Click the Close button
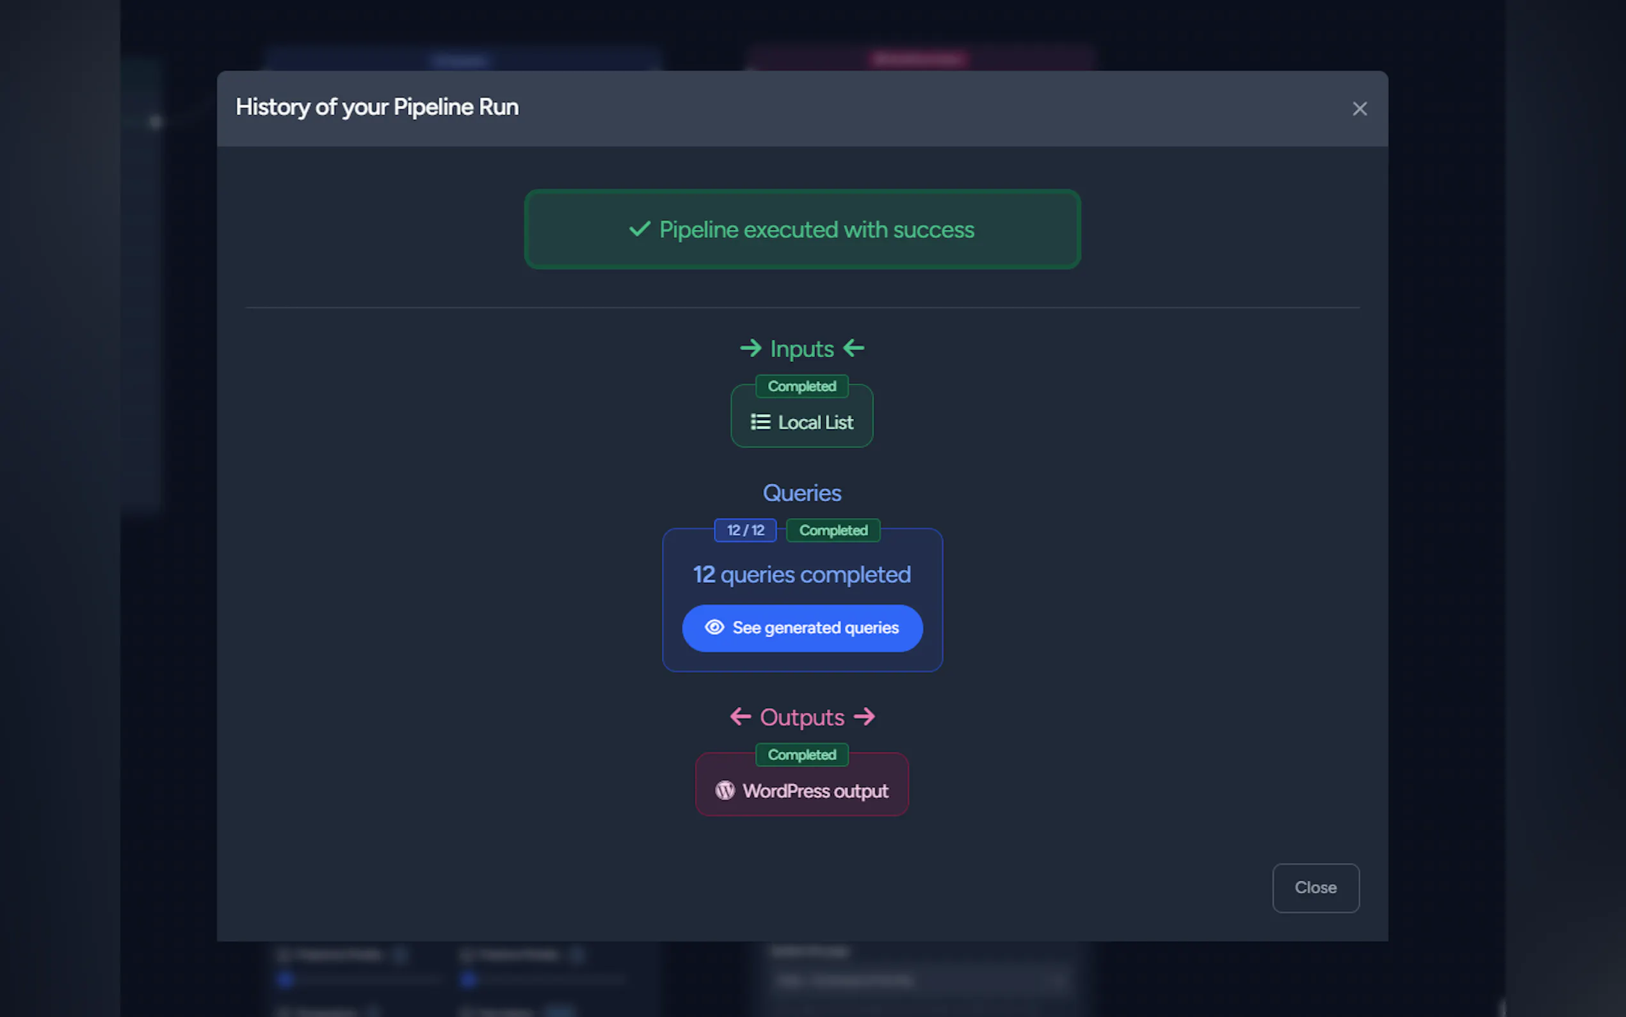This screenshot has height=1017, width=1626. point(1316,887)
